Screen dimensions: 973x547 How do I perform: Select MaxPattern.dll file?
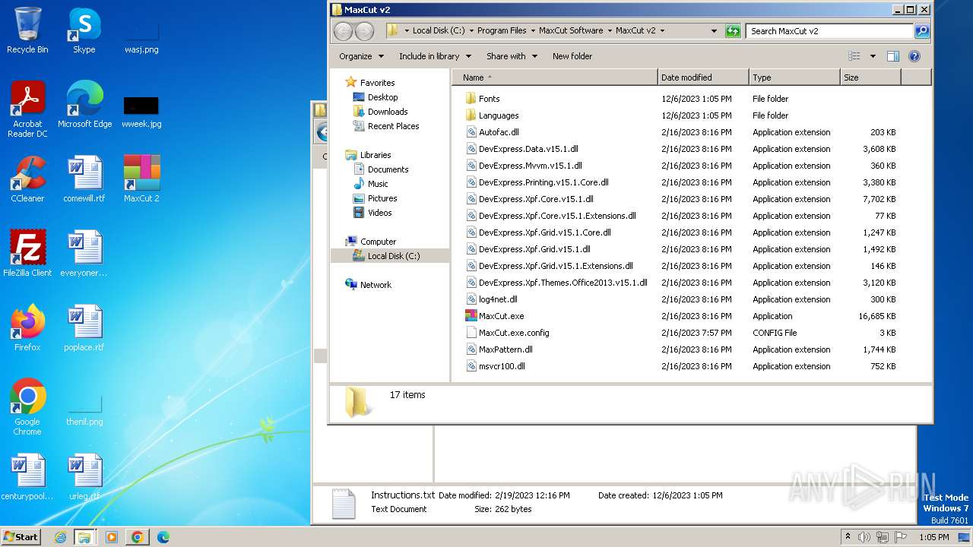pyautogui.click(x=506, y=349)
